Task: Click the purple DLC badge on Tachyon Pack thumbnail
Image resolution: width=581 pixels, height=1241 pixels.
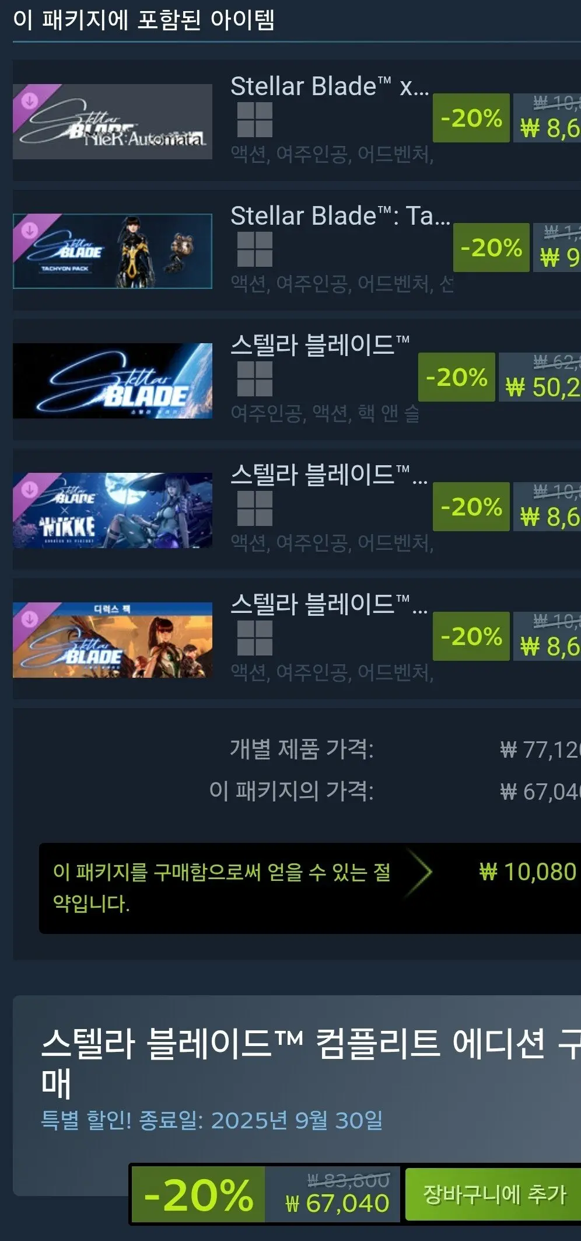Action: click(x=30, y=231)
